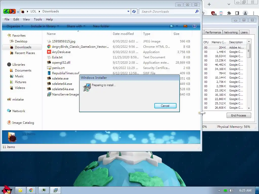Select the sdelete.exe file icon
This screenshot has width=259, height=194.
point(49,78)
